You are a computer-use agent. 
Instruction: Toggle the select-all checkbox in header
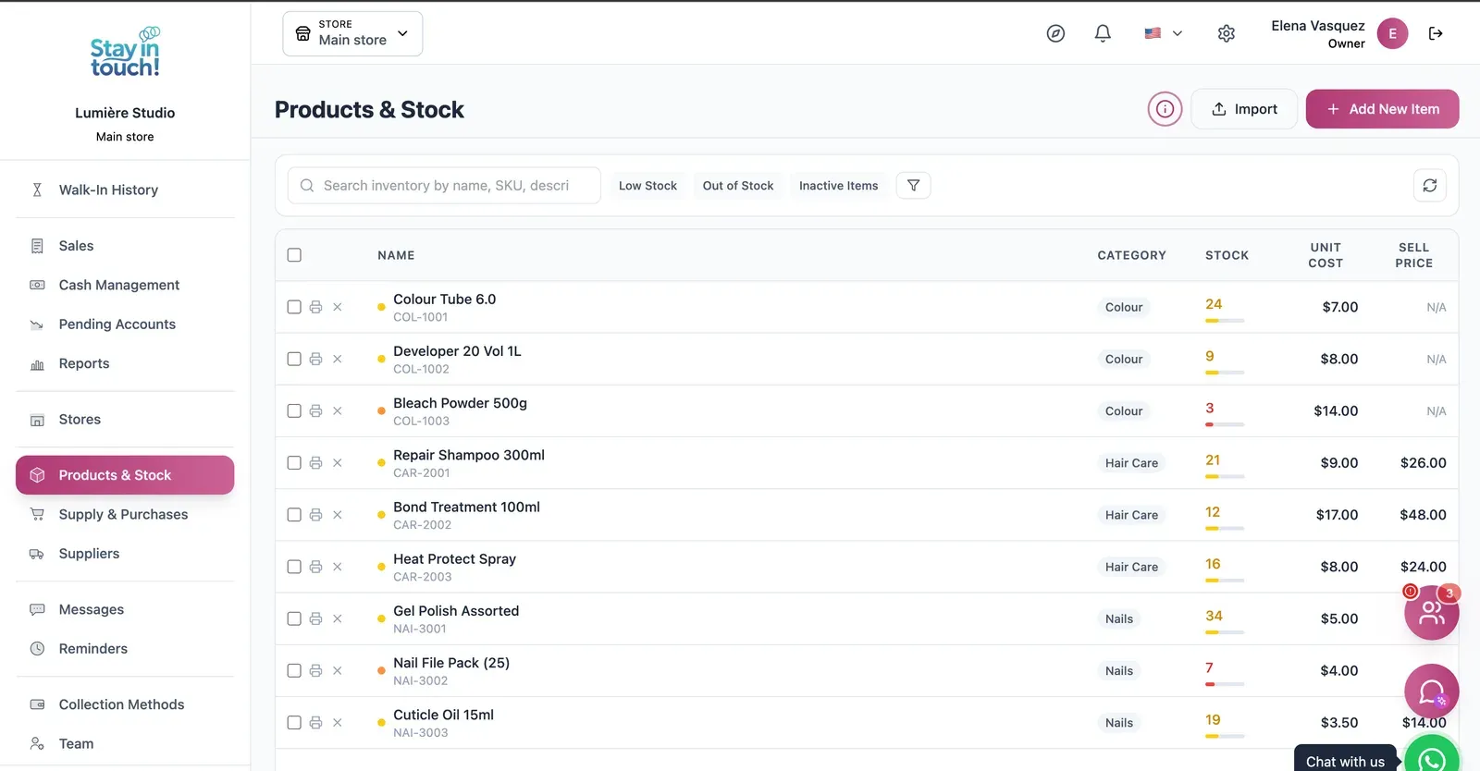point(294,255)
